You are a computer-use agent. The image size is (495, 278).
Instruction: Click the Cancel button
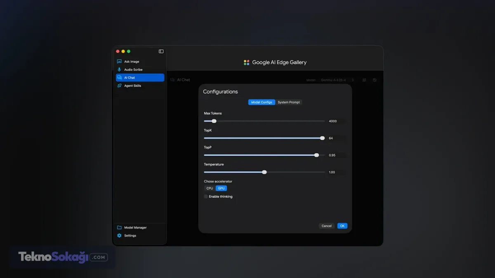pyautogui.click(x=327, y=226)
